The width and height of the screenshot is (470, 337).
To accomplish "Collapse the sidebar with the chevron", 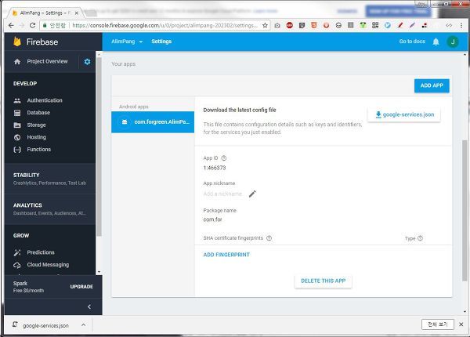I will (89, 306).
